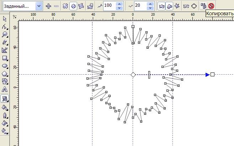
Task: Select the Pick tool arrow
Action: pos(5,19)
